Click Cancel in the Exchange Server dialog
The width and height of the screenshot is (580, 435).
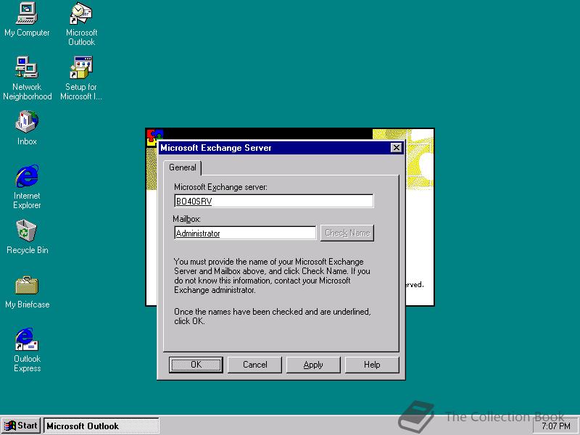tap(254, 365)
